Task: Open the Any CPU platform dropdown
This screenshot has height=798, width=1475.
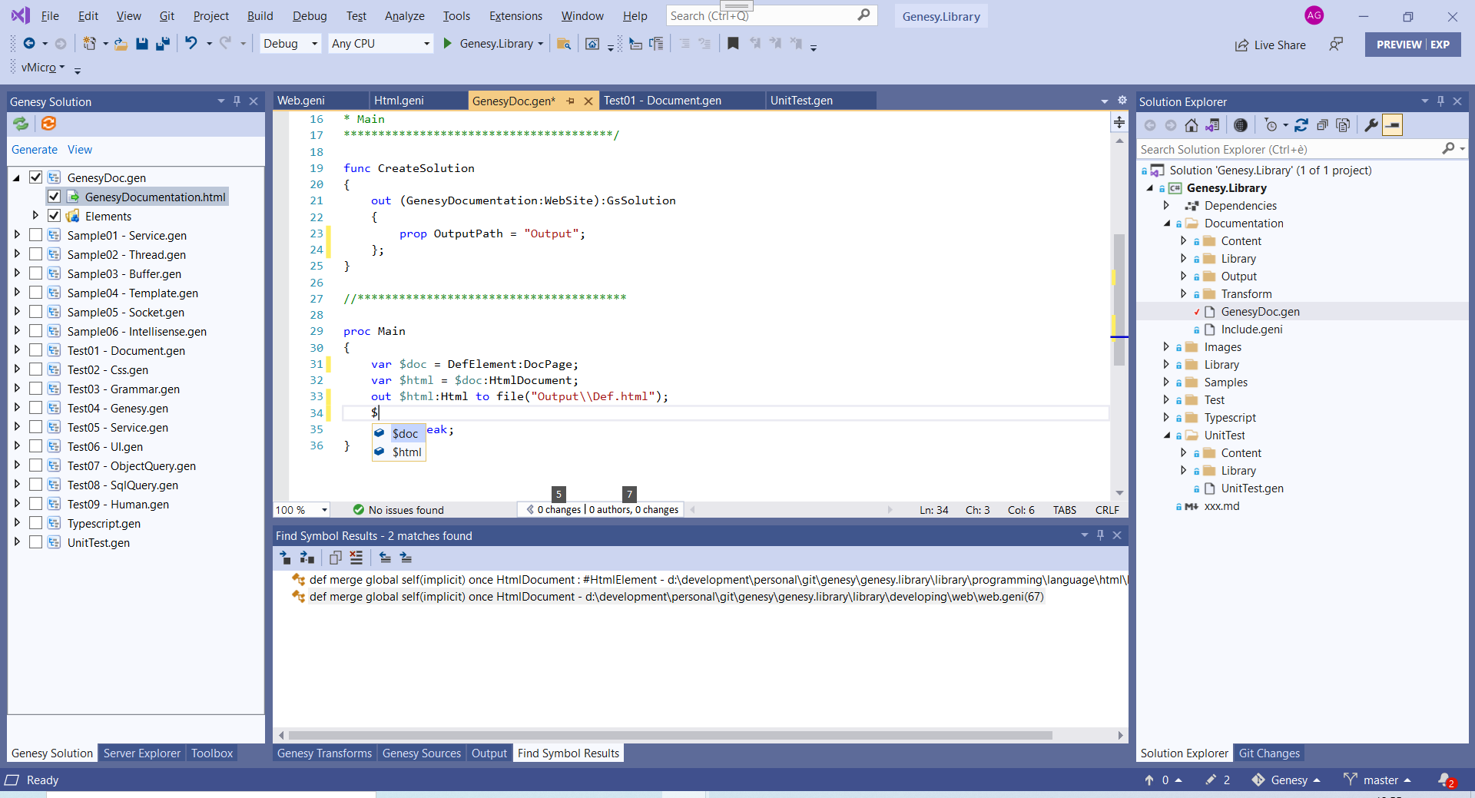Action: click(380, 44)
